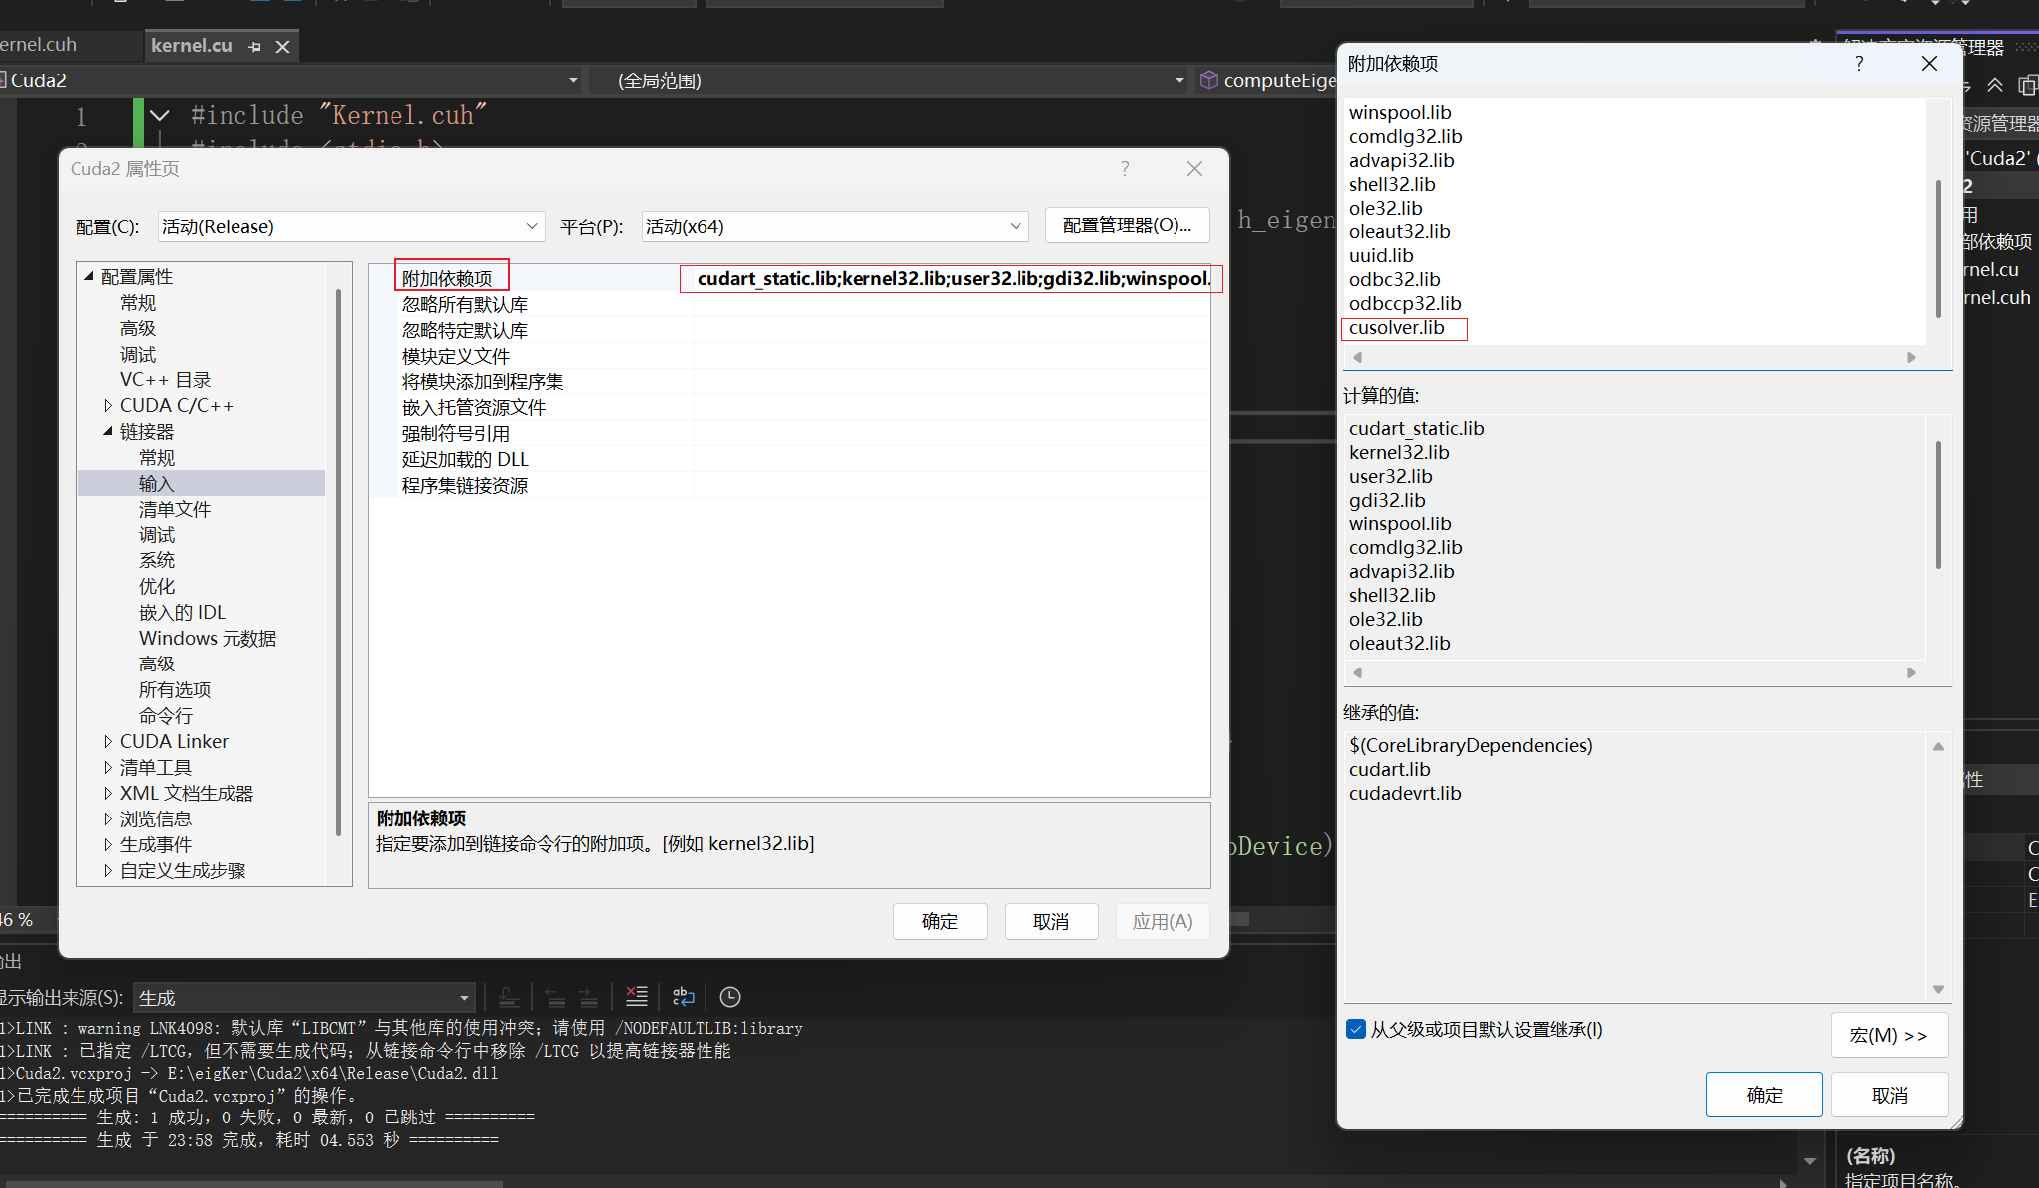
Task: Open the 平台 x64 dropdown
Action: pyautogui.click(x=833, y=226)
